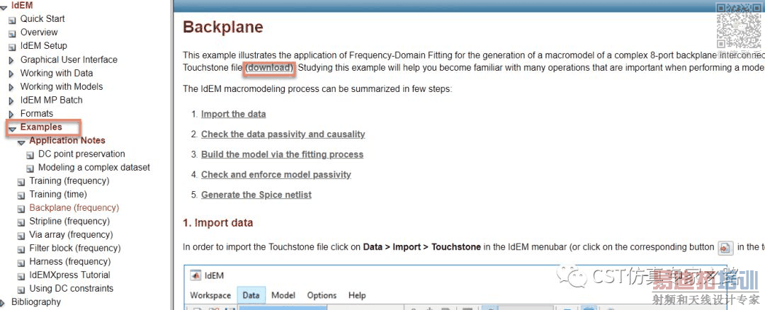Click the page icon beside Modeling a complex dataset
Viewport: 765px width, 310px height.
click(30, 168)
